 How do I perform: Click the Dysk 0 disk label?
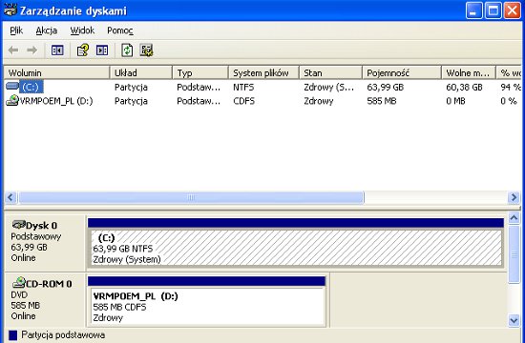pyautogui.click(x=41, y=226)
